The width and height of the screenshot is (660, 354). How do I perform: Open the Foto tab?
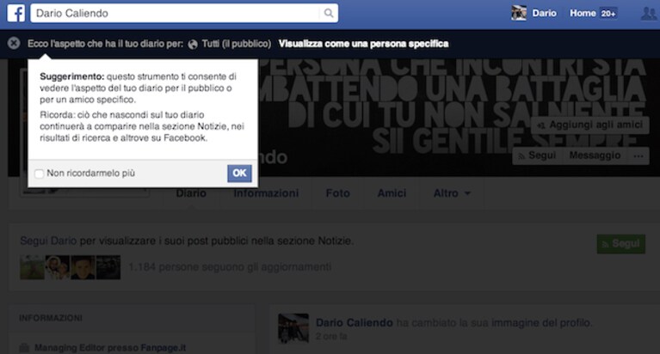coord(337,193)
